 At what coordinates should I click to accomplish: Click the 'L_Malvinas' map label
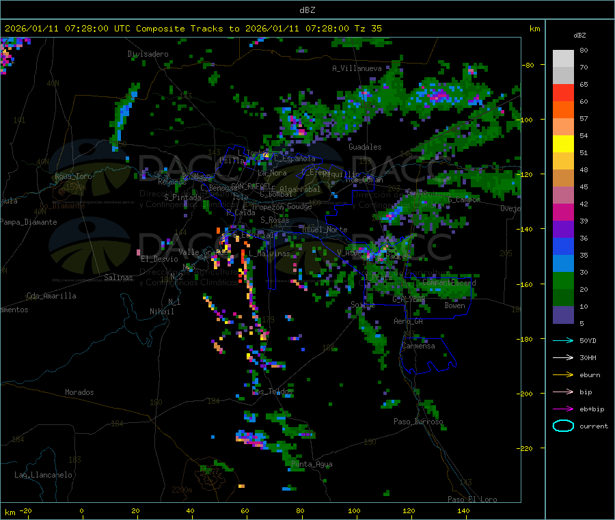click(x=269, y=254)
